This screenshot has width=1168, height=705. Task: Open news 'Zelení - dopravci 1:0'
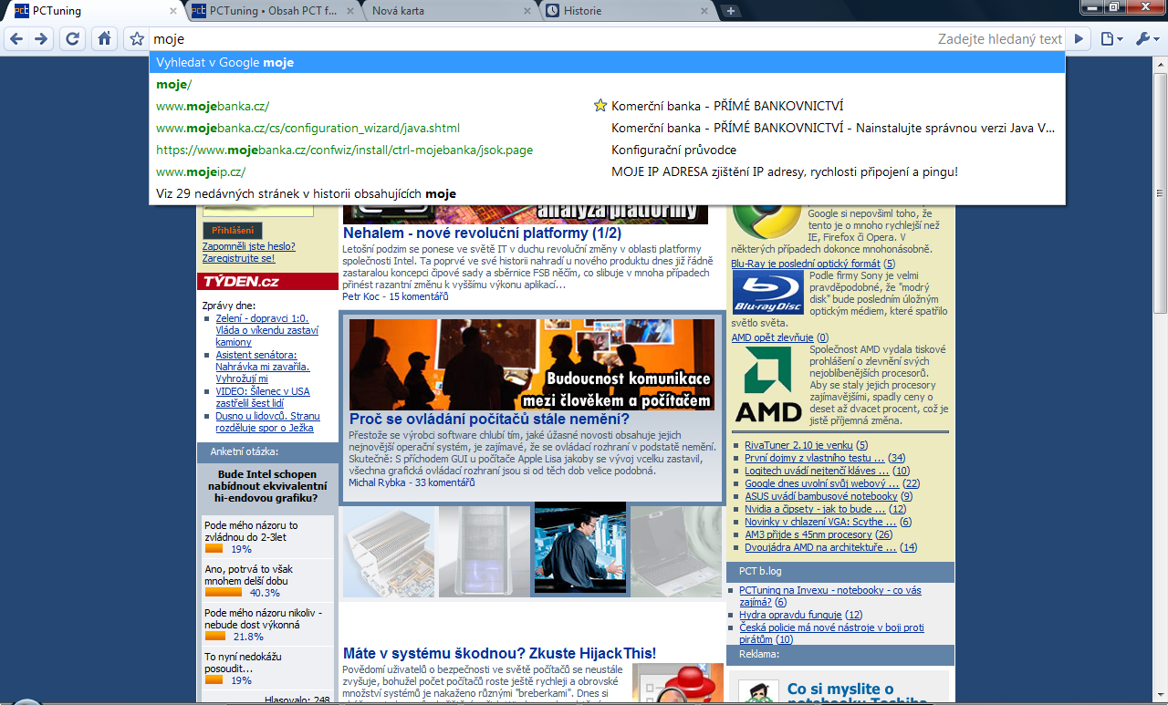266,330
